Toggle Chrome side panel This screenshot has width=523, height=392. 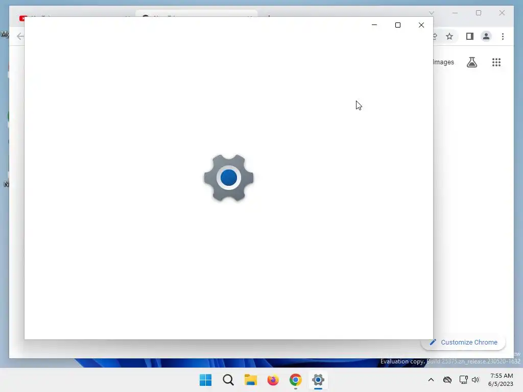(x=470, y=36)
